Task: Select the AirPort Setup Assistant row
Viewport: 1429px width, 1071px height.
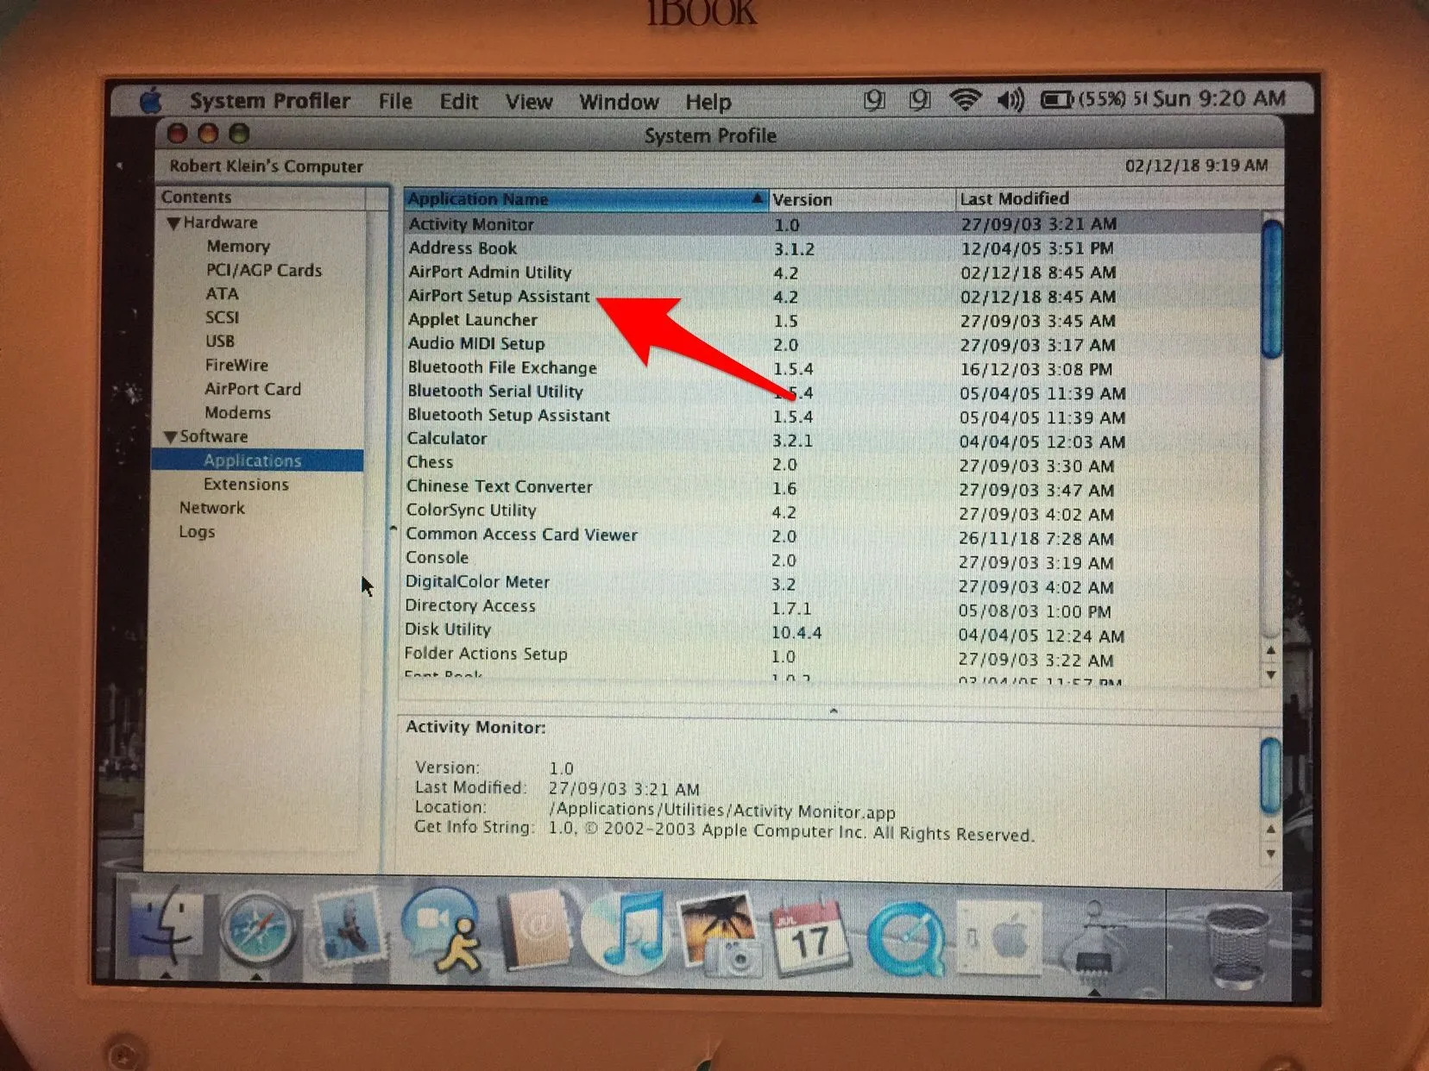Action: tap(499, 296)
